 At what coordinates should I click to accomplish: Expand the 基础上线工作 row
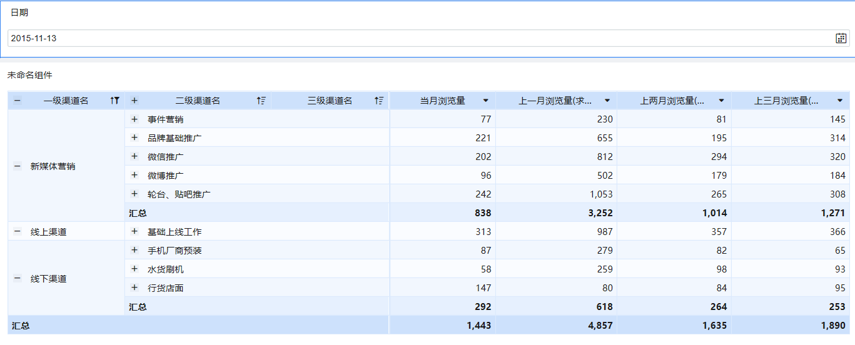(x=134, y=231)
